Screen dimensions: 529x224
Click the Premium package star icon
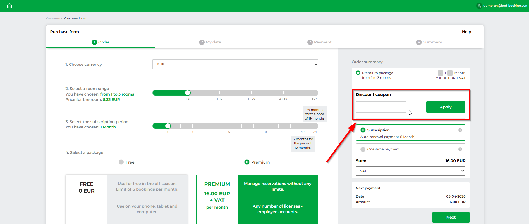pyautogui.click(x=358, y=73)
